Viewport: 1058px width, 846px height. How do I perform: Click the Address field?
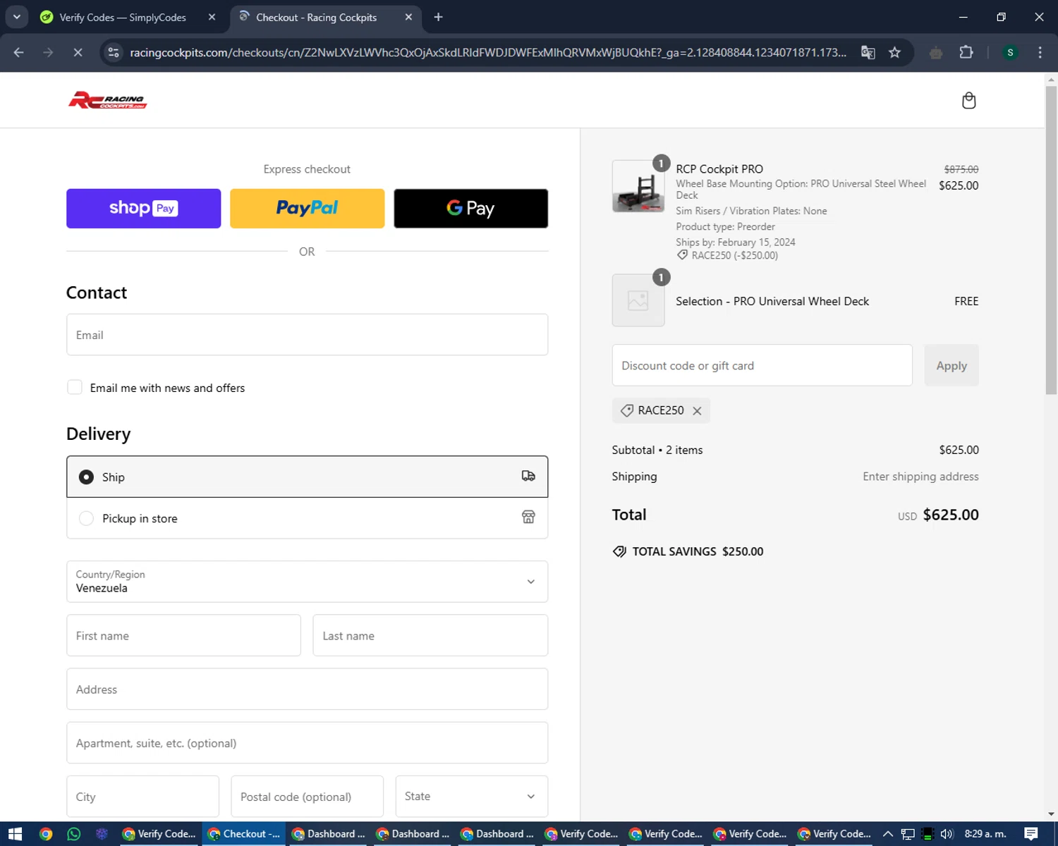click(307, 689)
